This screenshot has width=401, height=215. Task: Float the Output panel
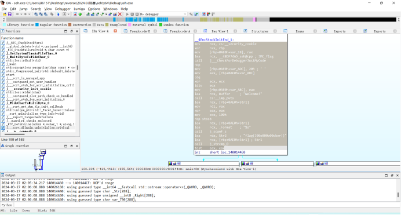392,176
